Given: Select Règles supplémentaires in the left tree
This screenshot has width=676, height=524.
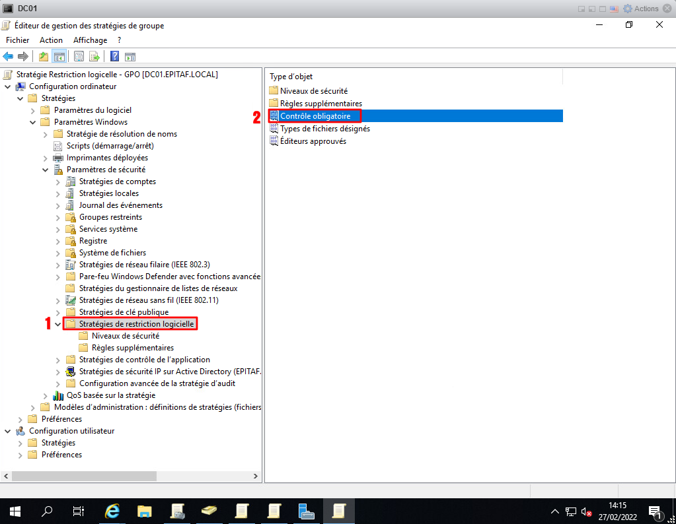Looking at the screenshot, I should point(132,348).
